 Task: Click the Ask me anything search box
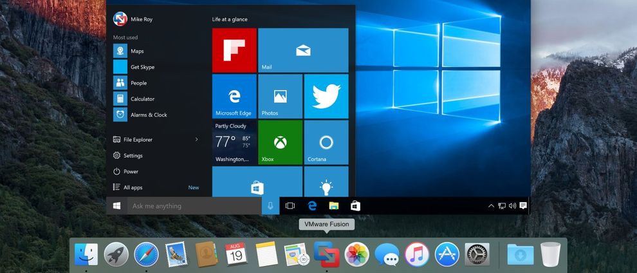194,206
